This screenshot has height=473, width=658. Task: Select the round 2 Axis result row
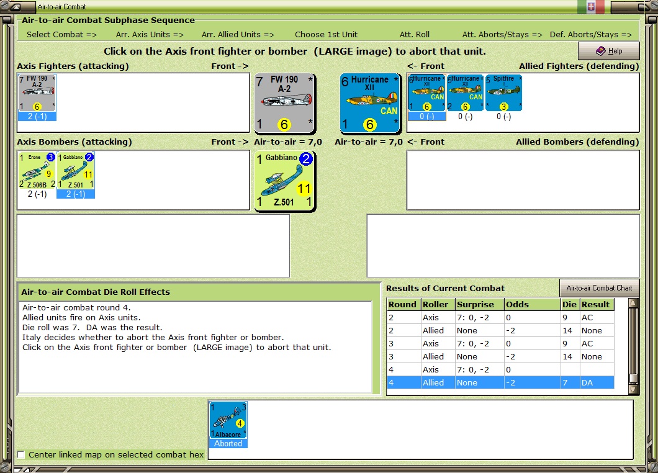(500, 317)
